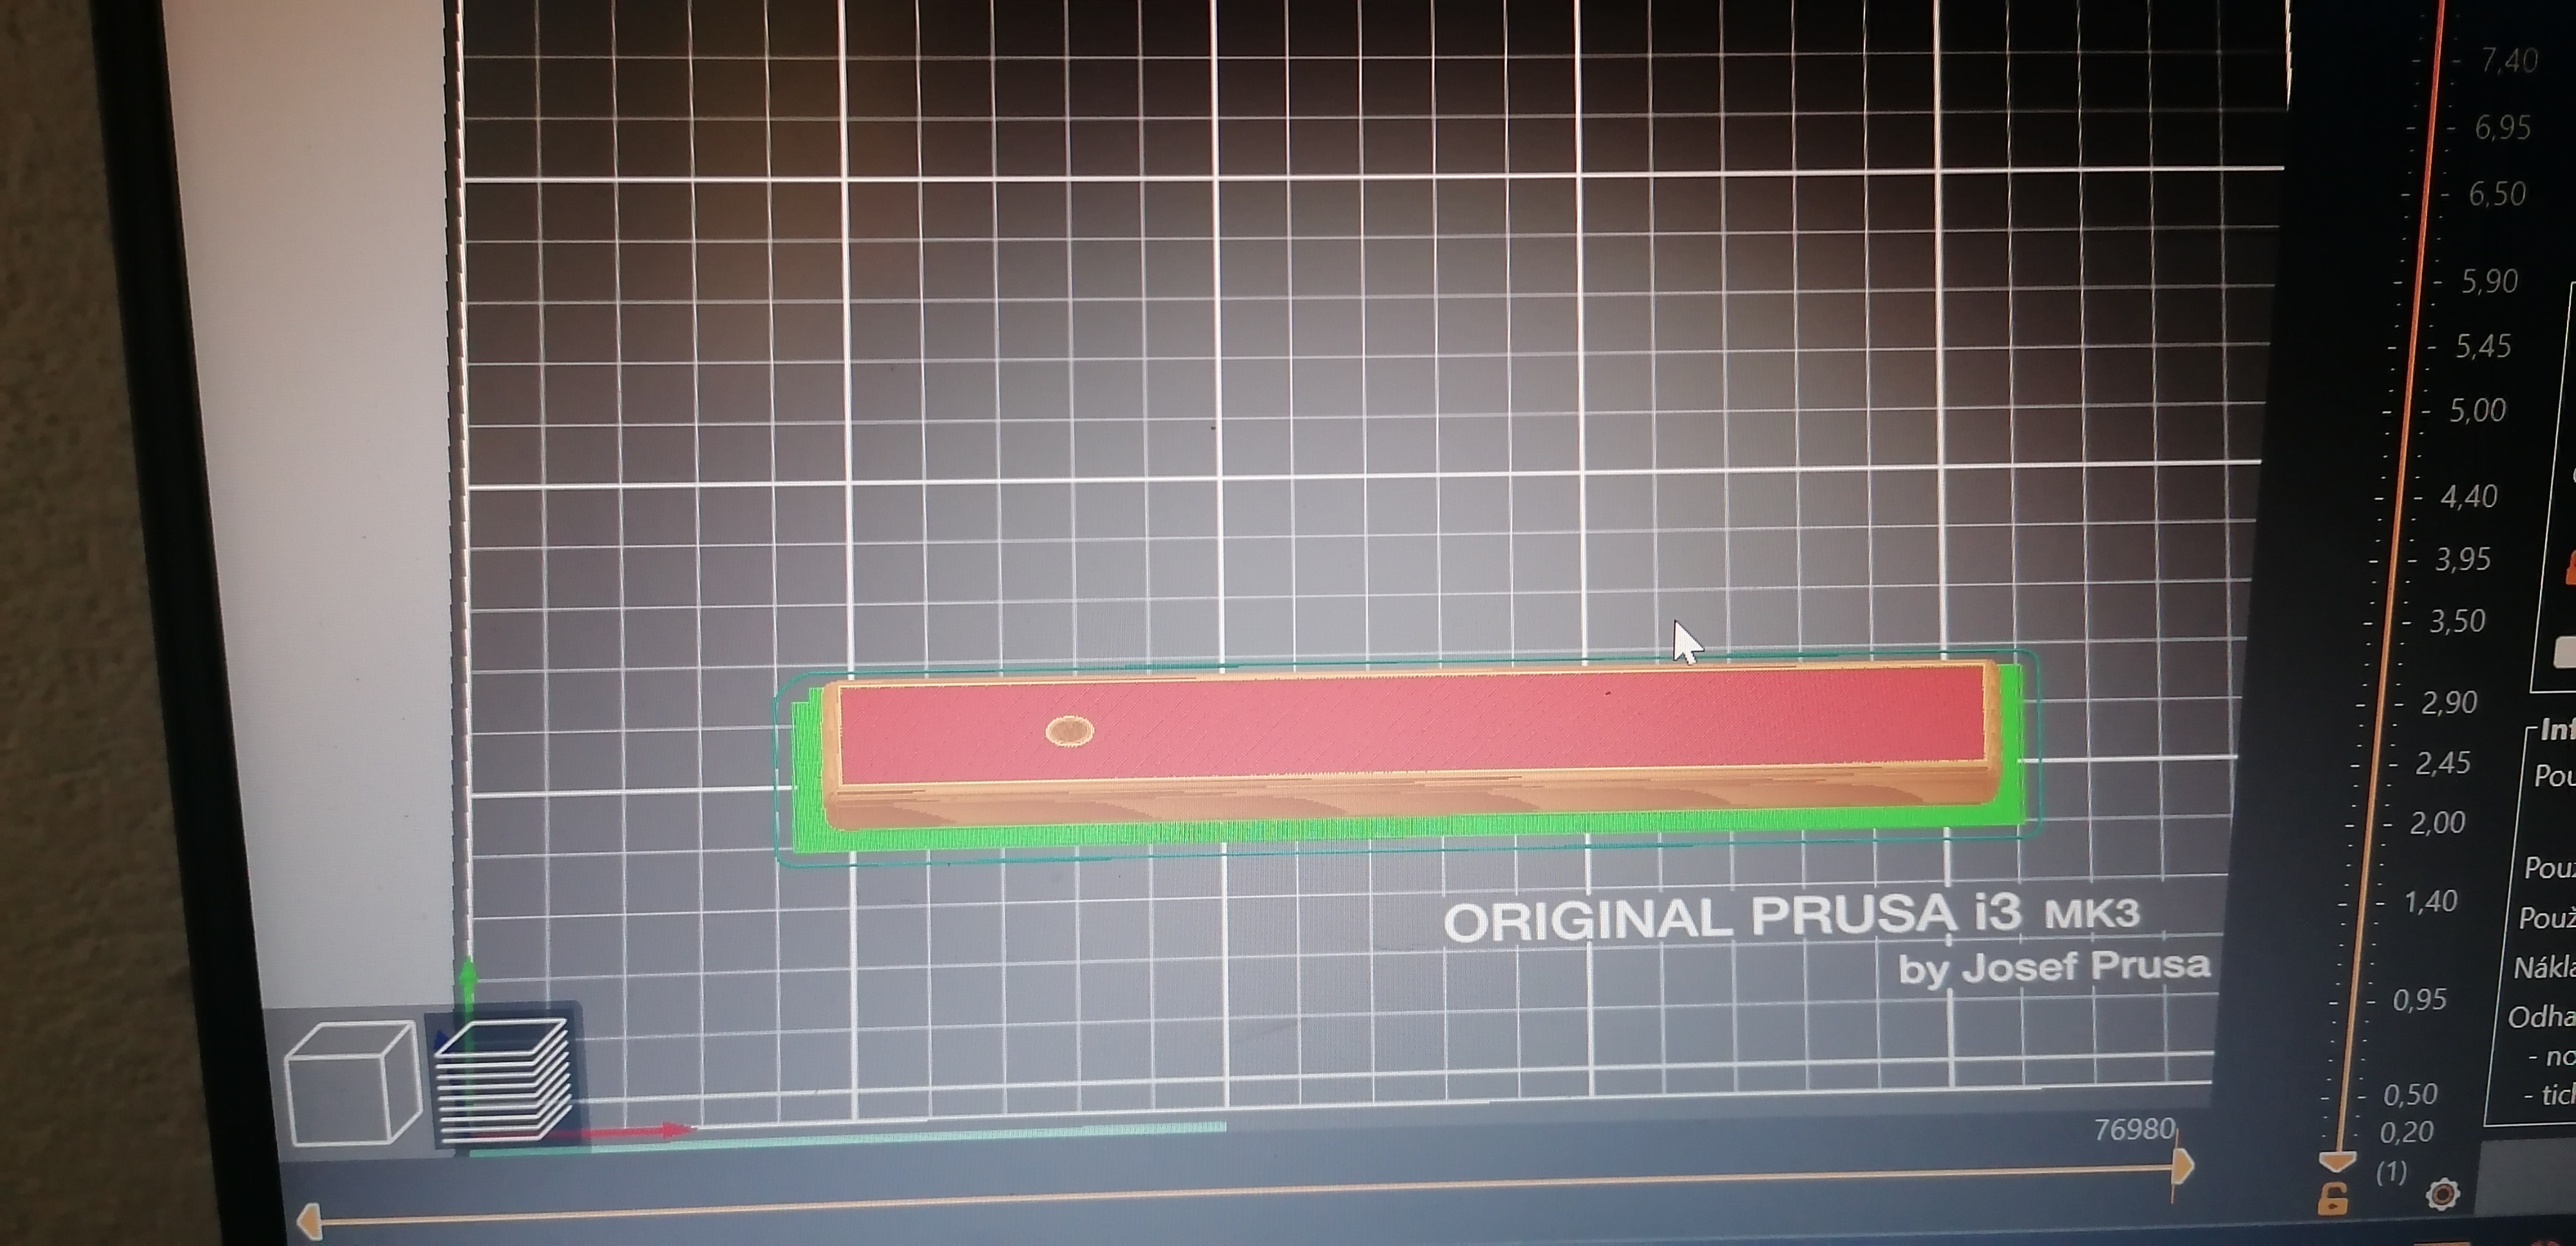
Task: Jump to layer height 2,90 on ruler
Action: [2449, 702]
